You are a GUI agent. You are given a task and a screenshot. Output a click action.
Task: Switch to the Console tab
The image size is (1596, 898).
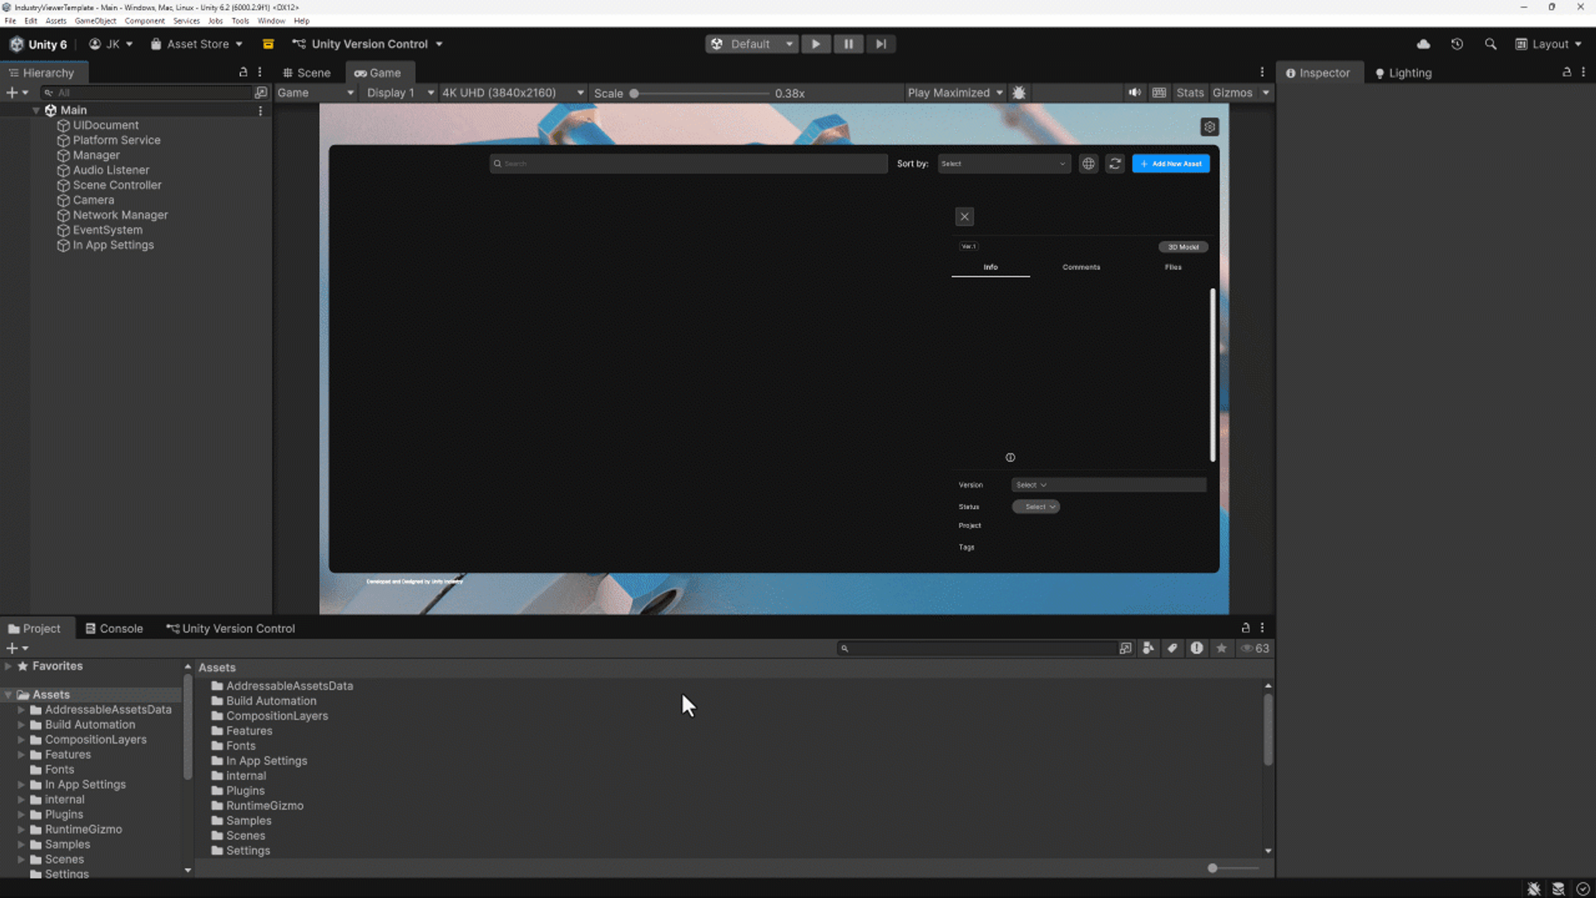pyautogui.click(x=114, y=629)
